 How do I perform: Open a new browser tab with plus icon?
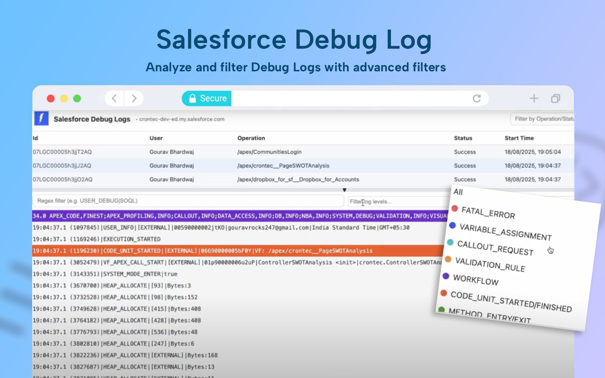(x=534, y=98)
